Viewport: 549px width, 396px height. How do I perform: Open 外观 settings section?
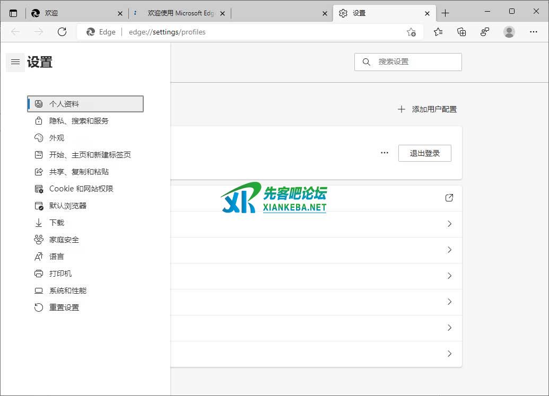point(57,138)
